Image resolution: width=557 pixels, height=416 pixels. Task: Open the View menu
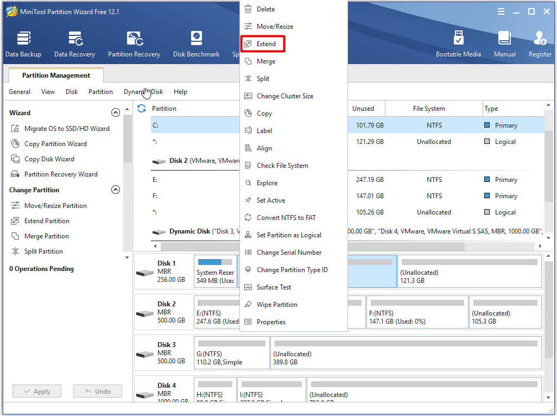click(x=48, y=92)
